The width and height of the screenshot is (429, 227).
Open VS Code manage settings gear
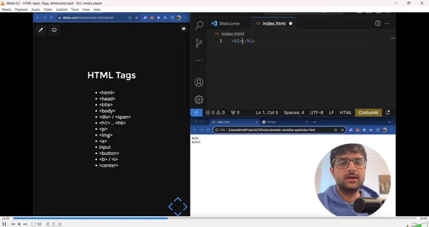pyautogui.click(x=199, y=100)
